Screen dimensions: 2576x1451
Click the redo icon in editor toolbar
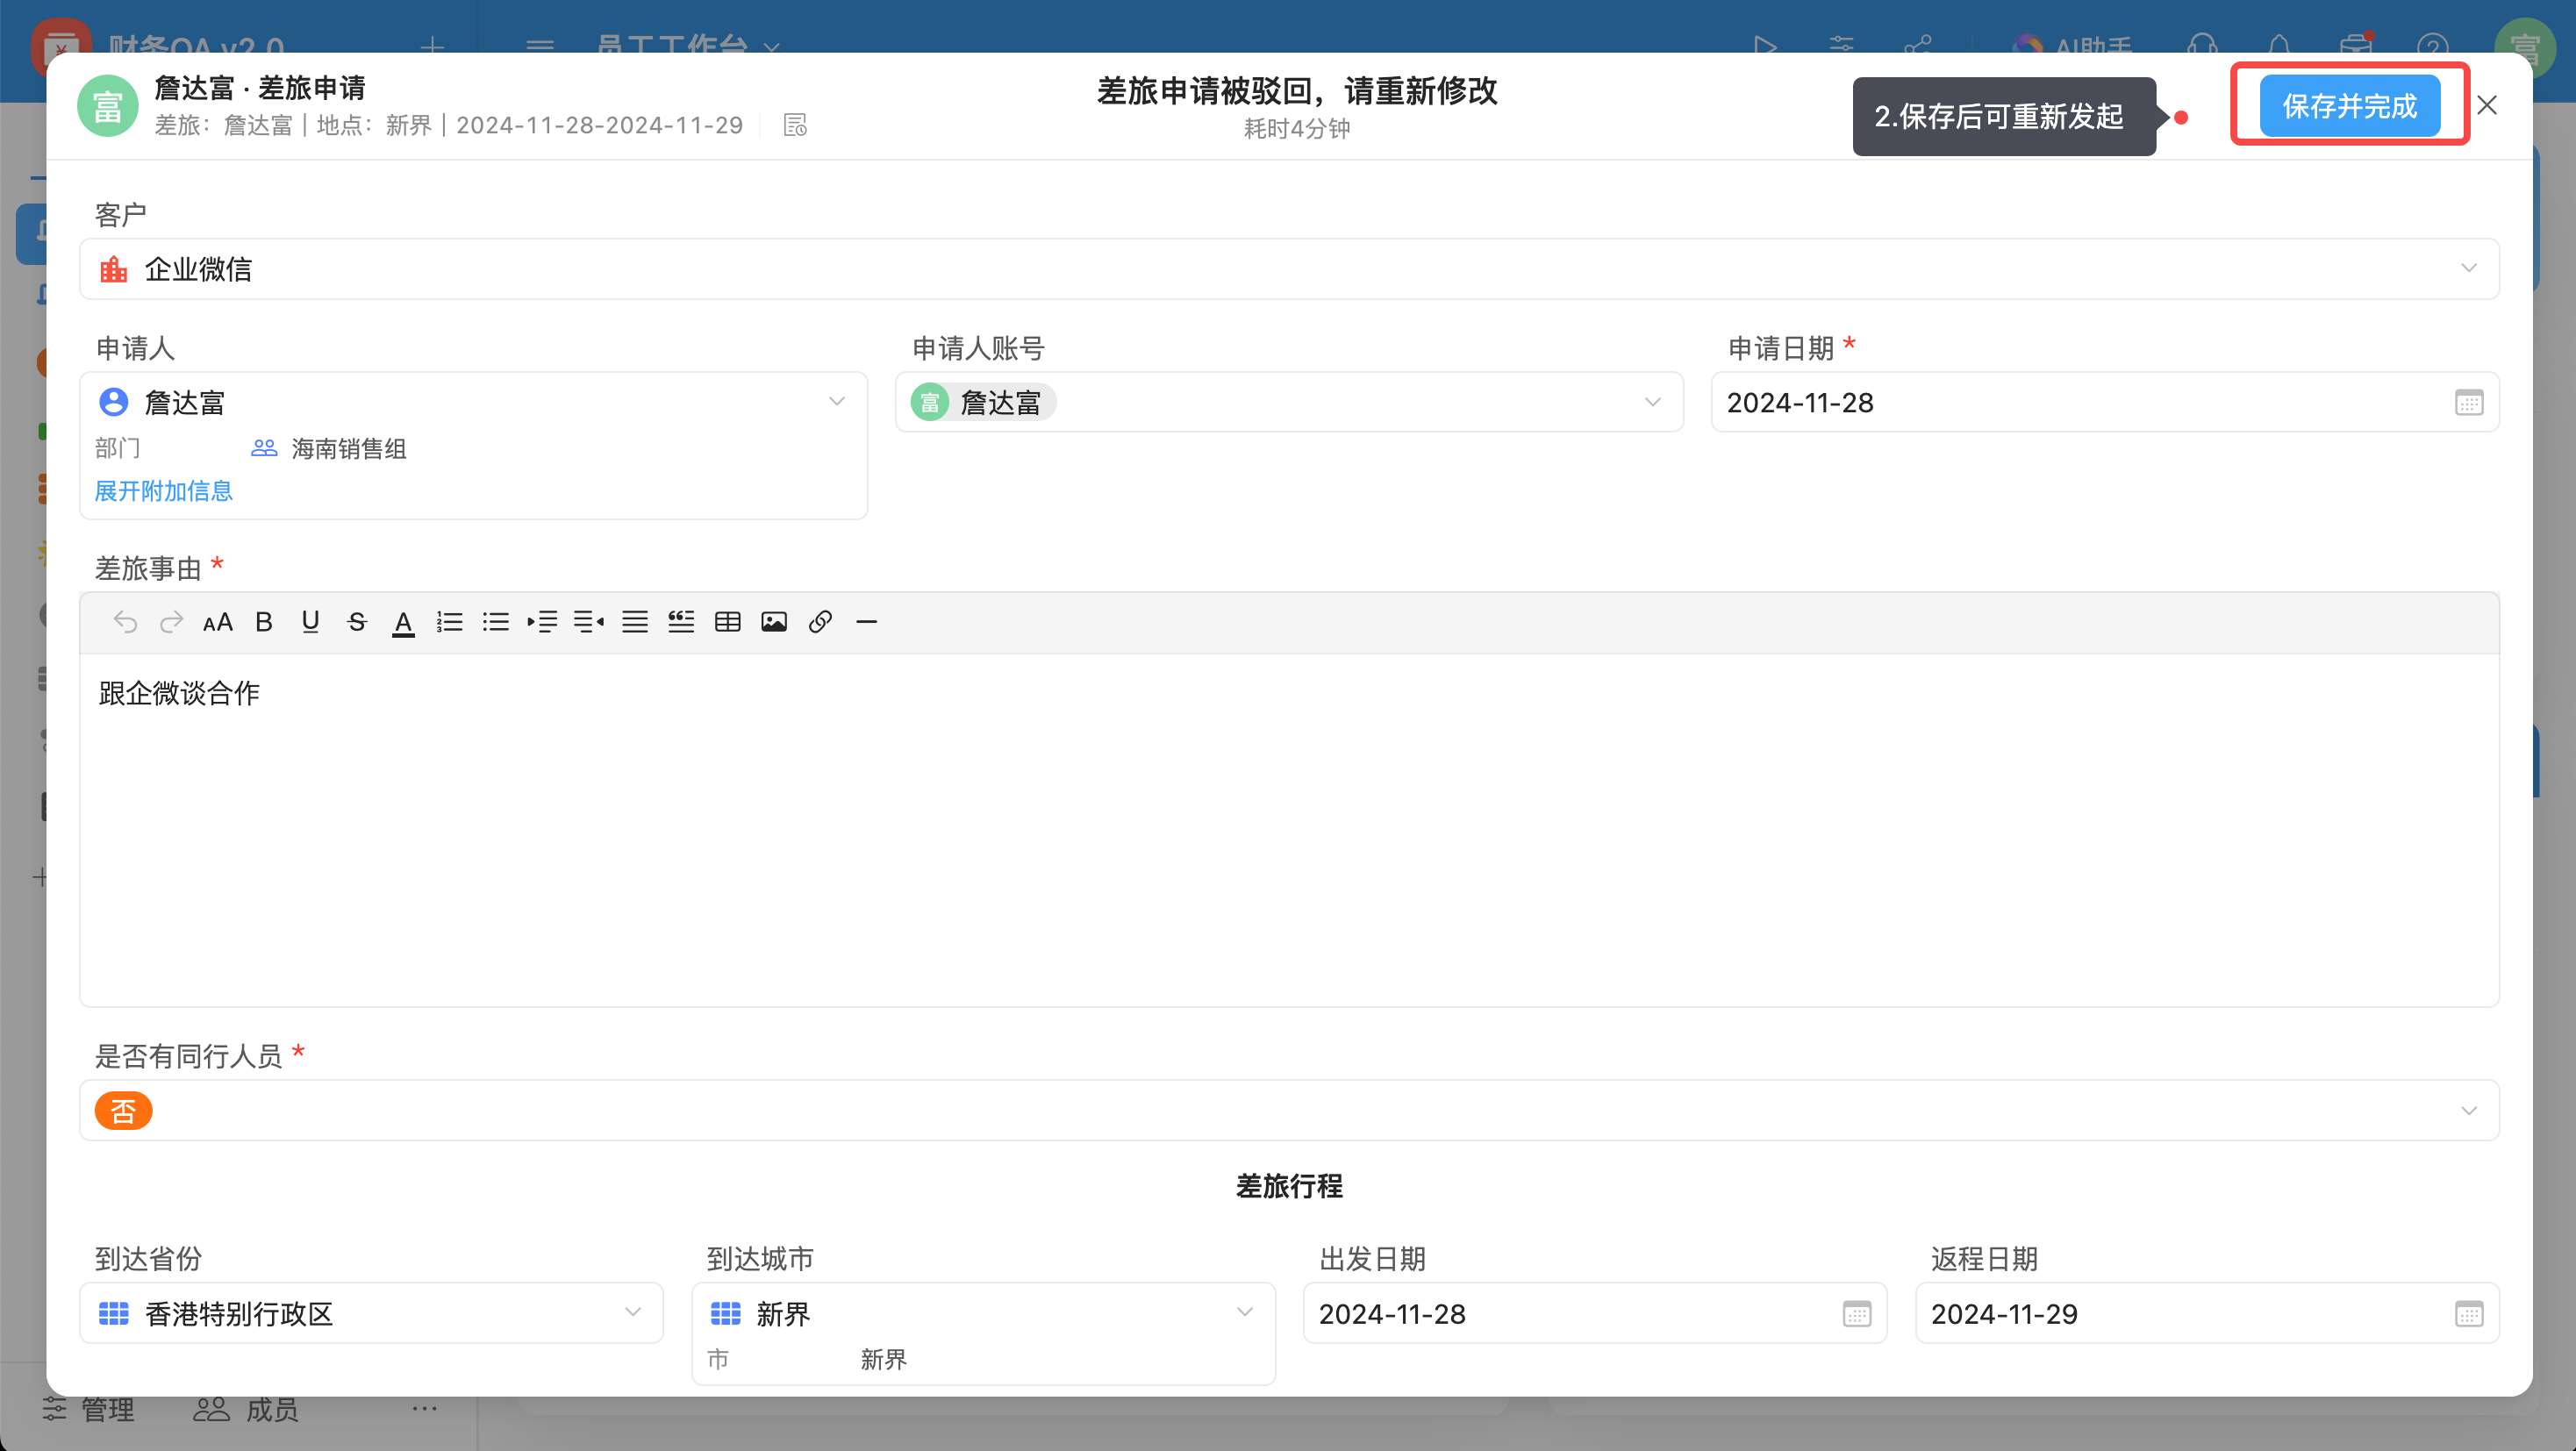click(171, 622)
